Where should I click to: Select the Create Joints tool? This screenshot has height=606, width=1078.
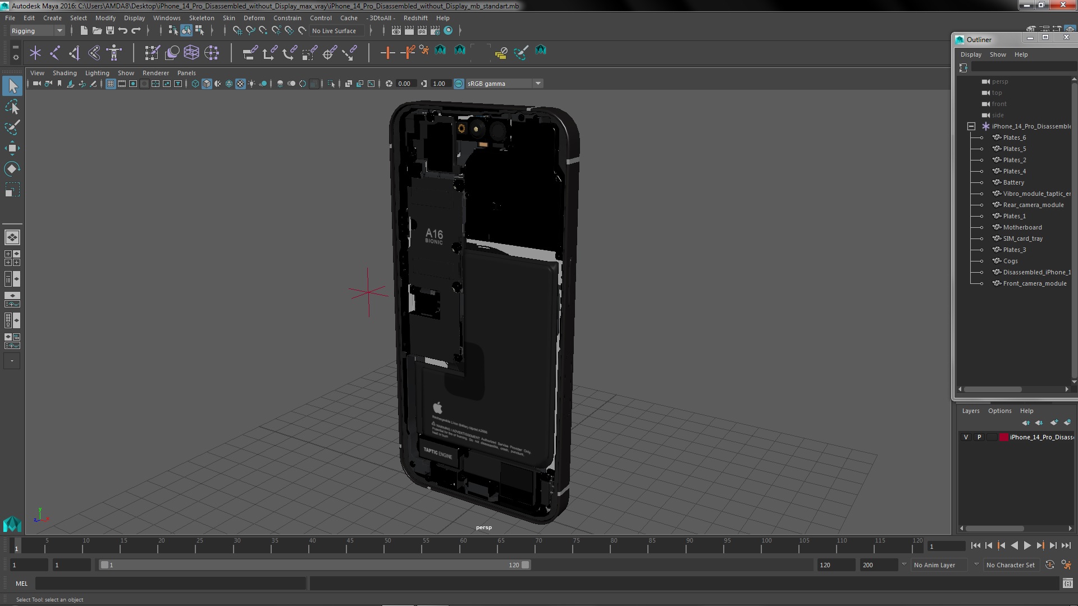pyautogui.click(x=55, y=53)
